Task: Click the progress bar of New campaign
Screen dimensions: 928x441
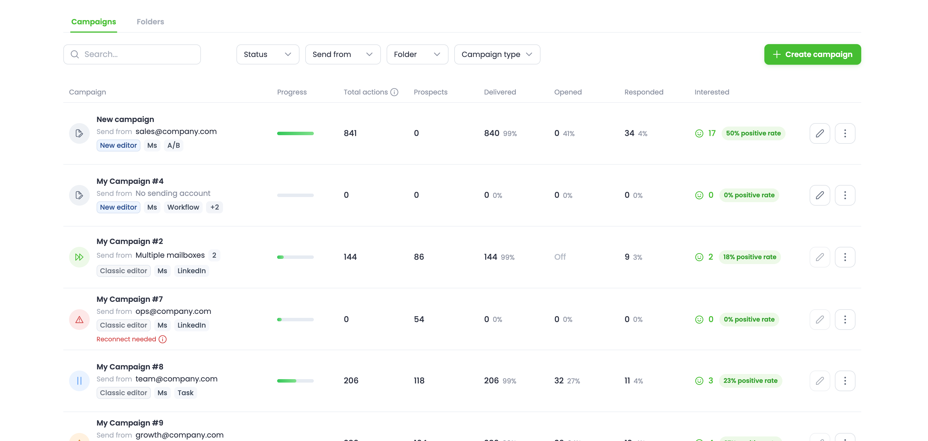Action: click(295, 133)
